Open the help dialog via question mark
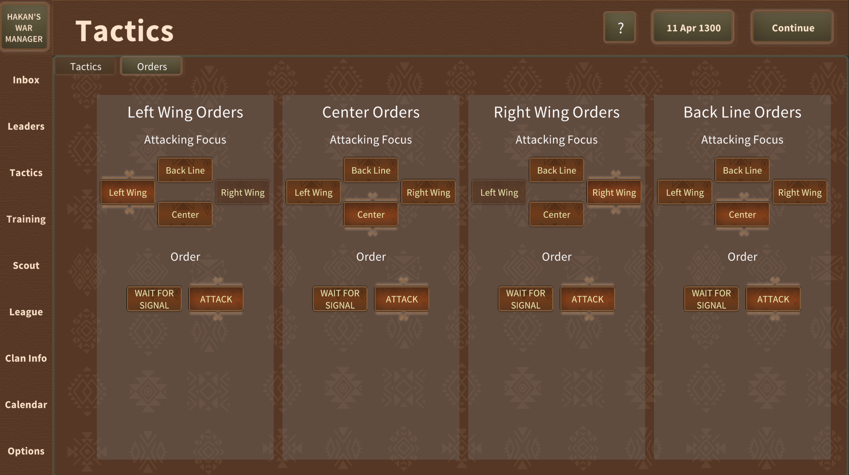The width and height of the screenshot is (849, 475). 620,27
